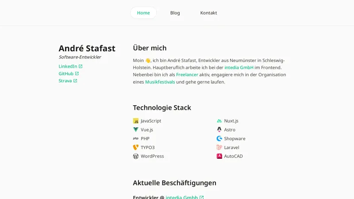Open the Home navigation tab

(x=143, y=13)
